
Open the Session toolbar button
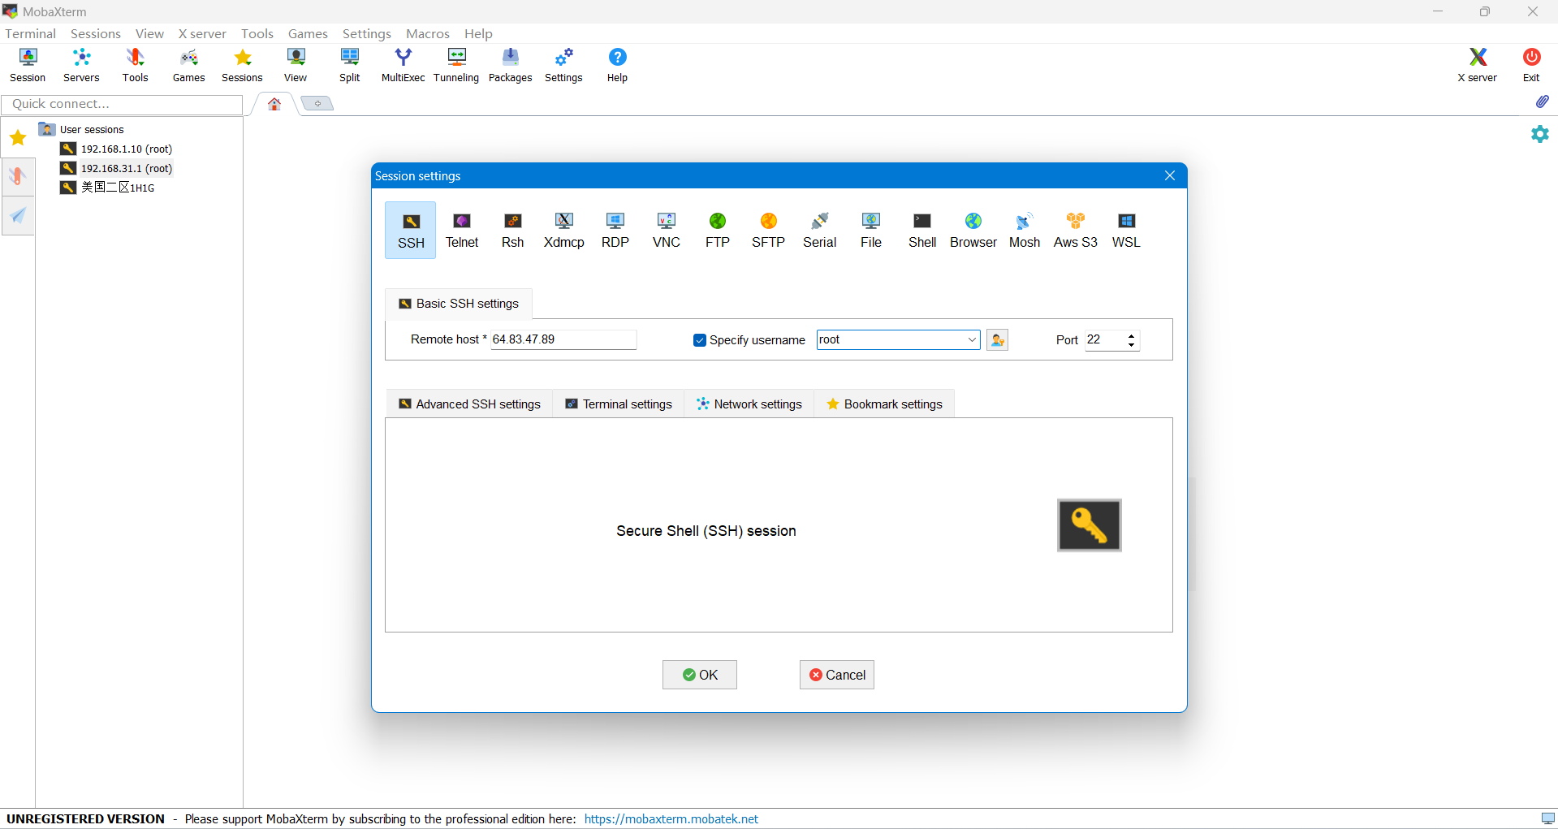[x=28, y=65]
